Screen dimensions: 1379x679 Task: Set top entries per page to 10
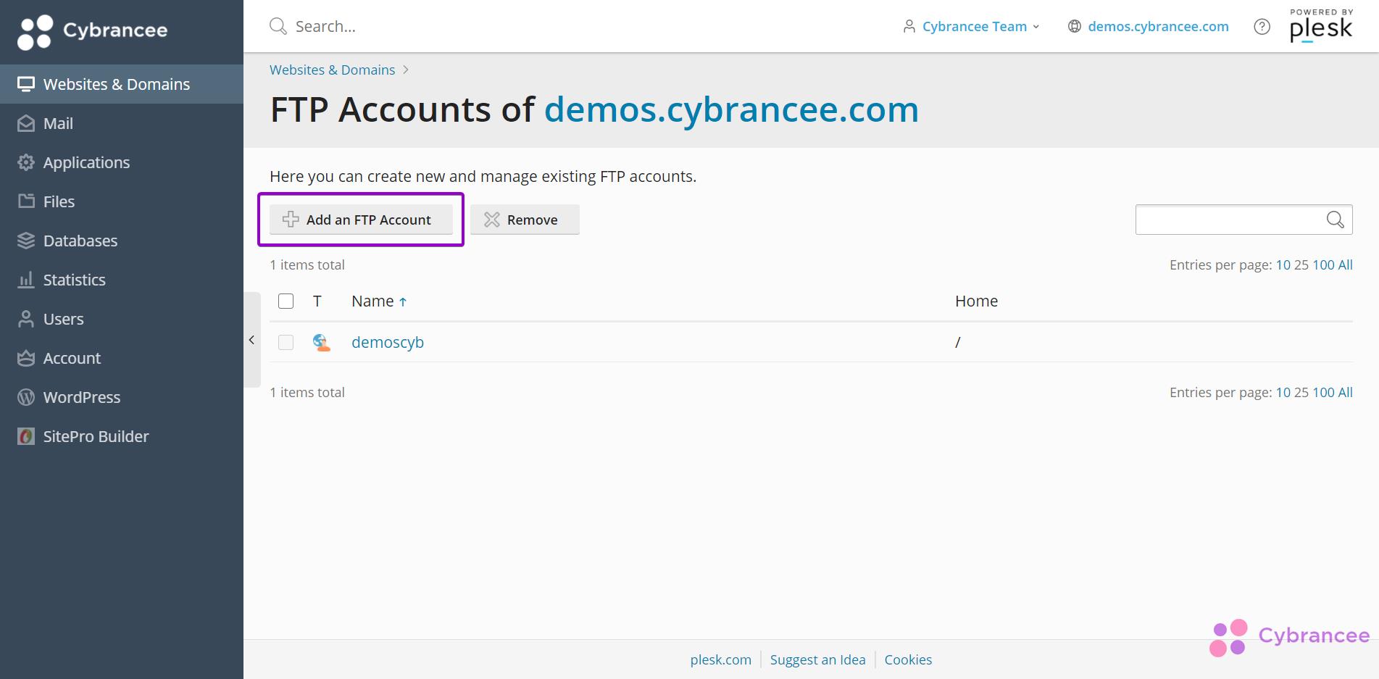coord(1283,264)
